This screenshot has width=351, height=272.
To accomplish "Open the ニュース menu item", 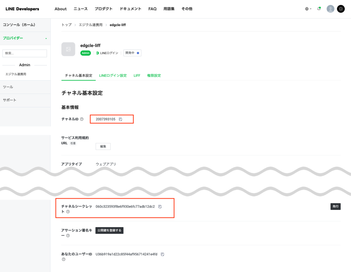I will 81,9.
